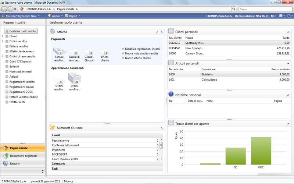Collapse the Clienti personali panel
This screenshot has height=184, width=294.
(288, 32)
